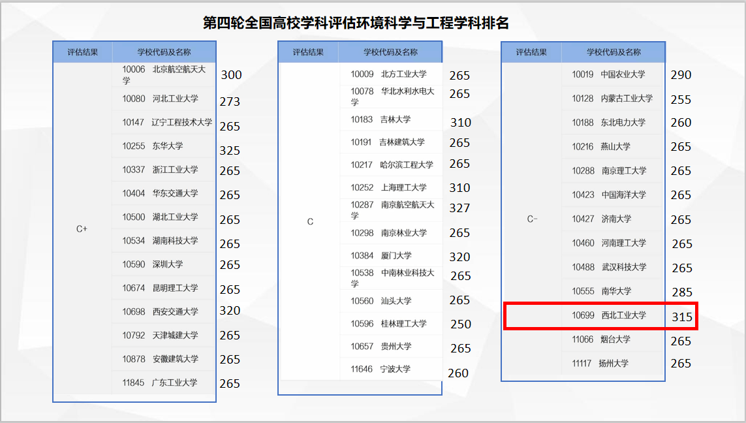Select row 10009 北方工业大学

coord(391,74)
